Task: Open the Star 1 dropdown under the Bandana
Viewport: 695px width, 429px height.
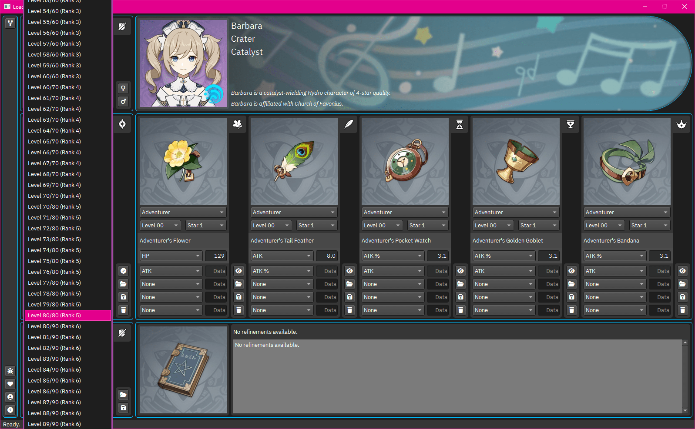Action: coord(650,225)
